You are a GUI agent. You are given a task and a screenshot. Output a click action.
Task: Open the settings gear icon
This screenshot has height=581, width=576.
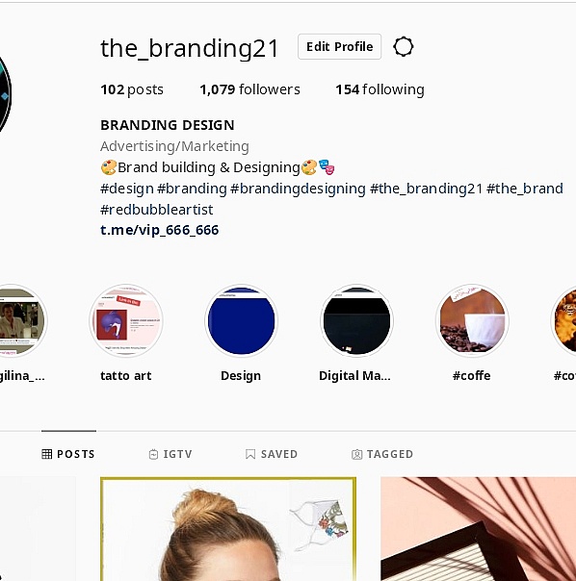(403, 47)
